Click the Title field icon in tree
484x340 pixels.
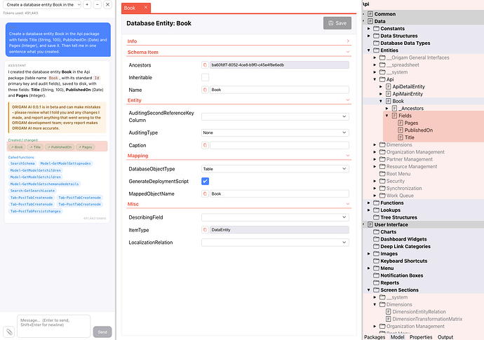click(x=401, y=137)
